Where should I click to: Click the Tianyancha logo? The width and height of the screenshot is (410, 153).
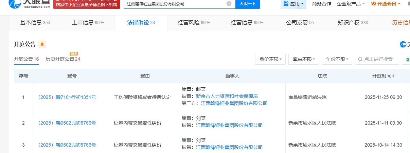coord(29,4)
